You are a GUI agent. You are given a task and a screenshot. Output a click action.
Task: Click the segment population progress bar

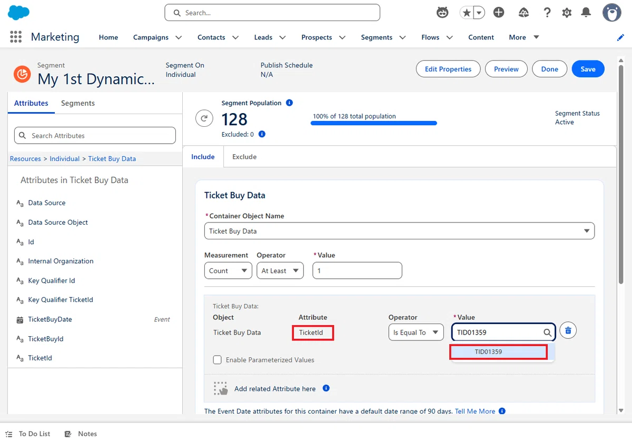click(374, 123)
